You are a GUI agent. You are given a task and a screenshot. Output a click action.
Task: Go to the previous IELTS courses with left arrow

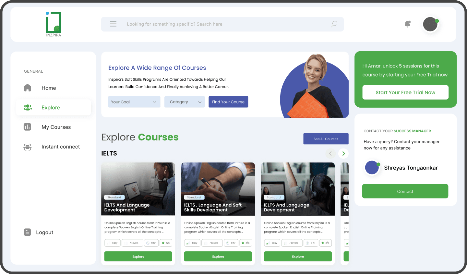tap(330, 153)
